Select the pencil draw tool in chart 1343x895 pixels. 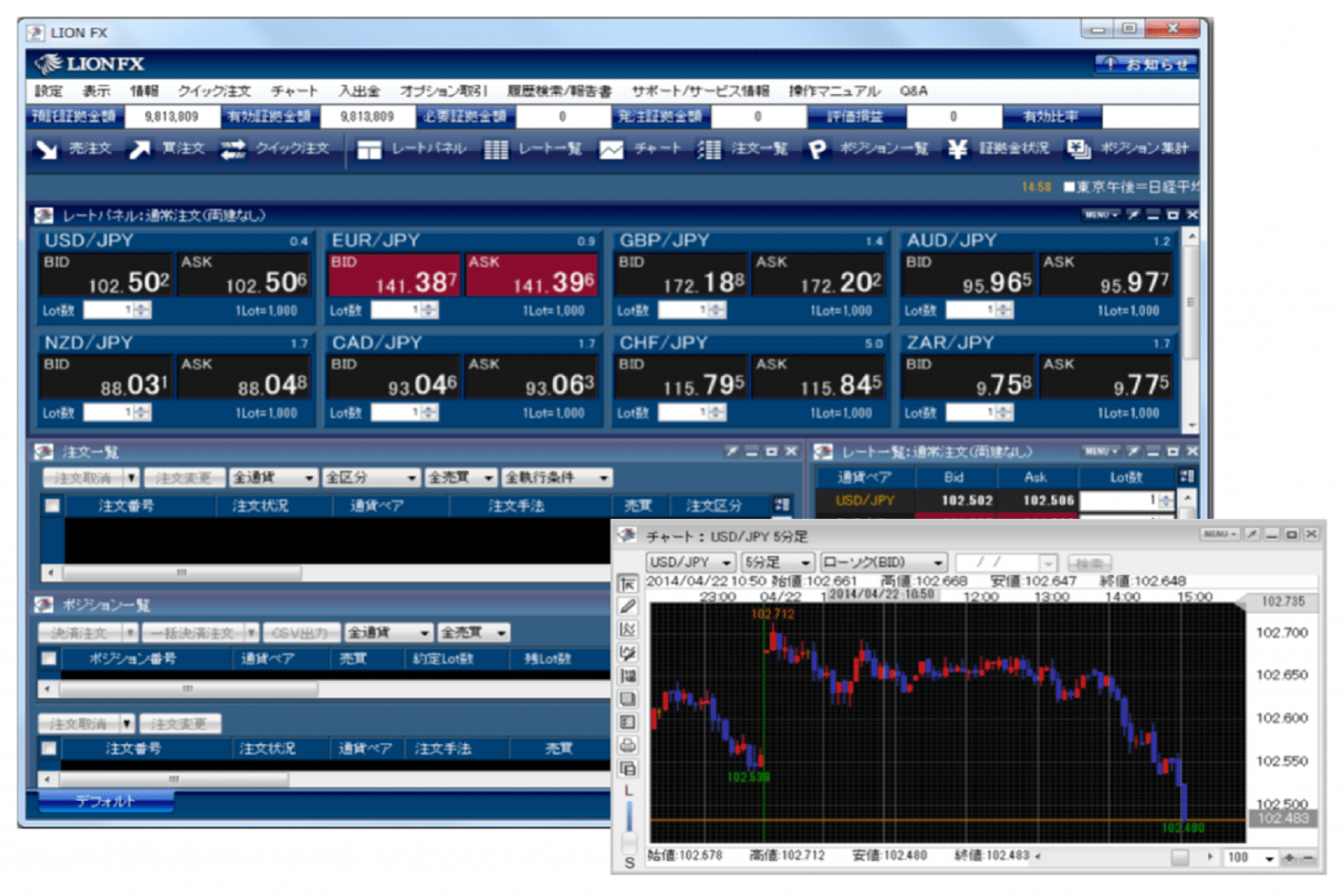pyautogui.click(x=627, y=606)
